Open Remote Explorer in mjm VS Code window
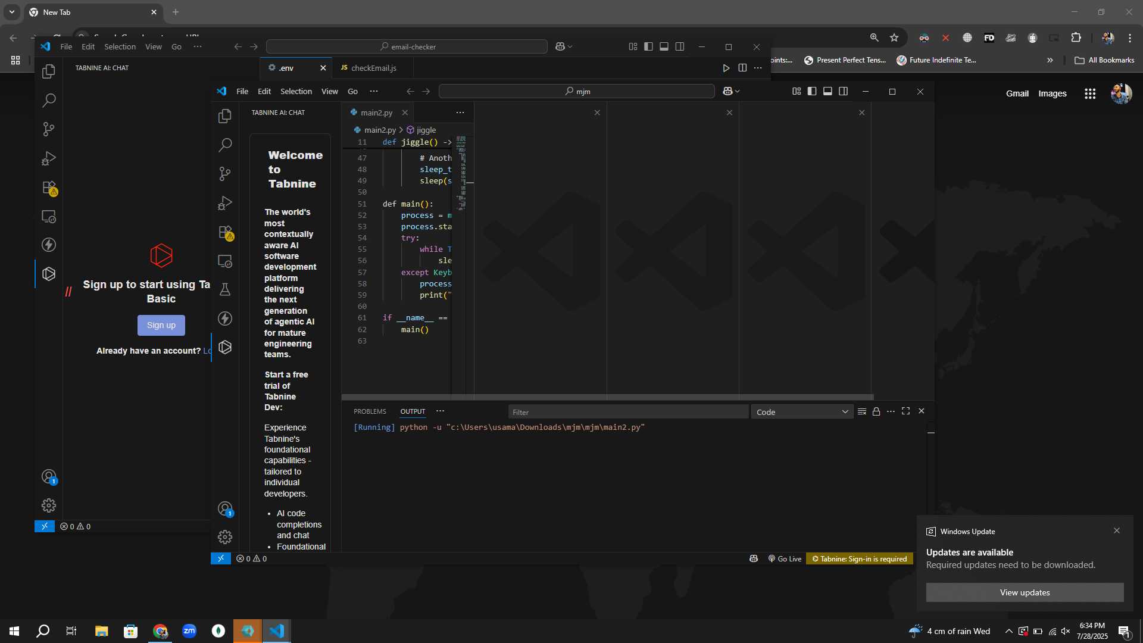 pyautogui.click(x=225, y=261)
